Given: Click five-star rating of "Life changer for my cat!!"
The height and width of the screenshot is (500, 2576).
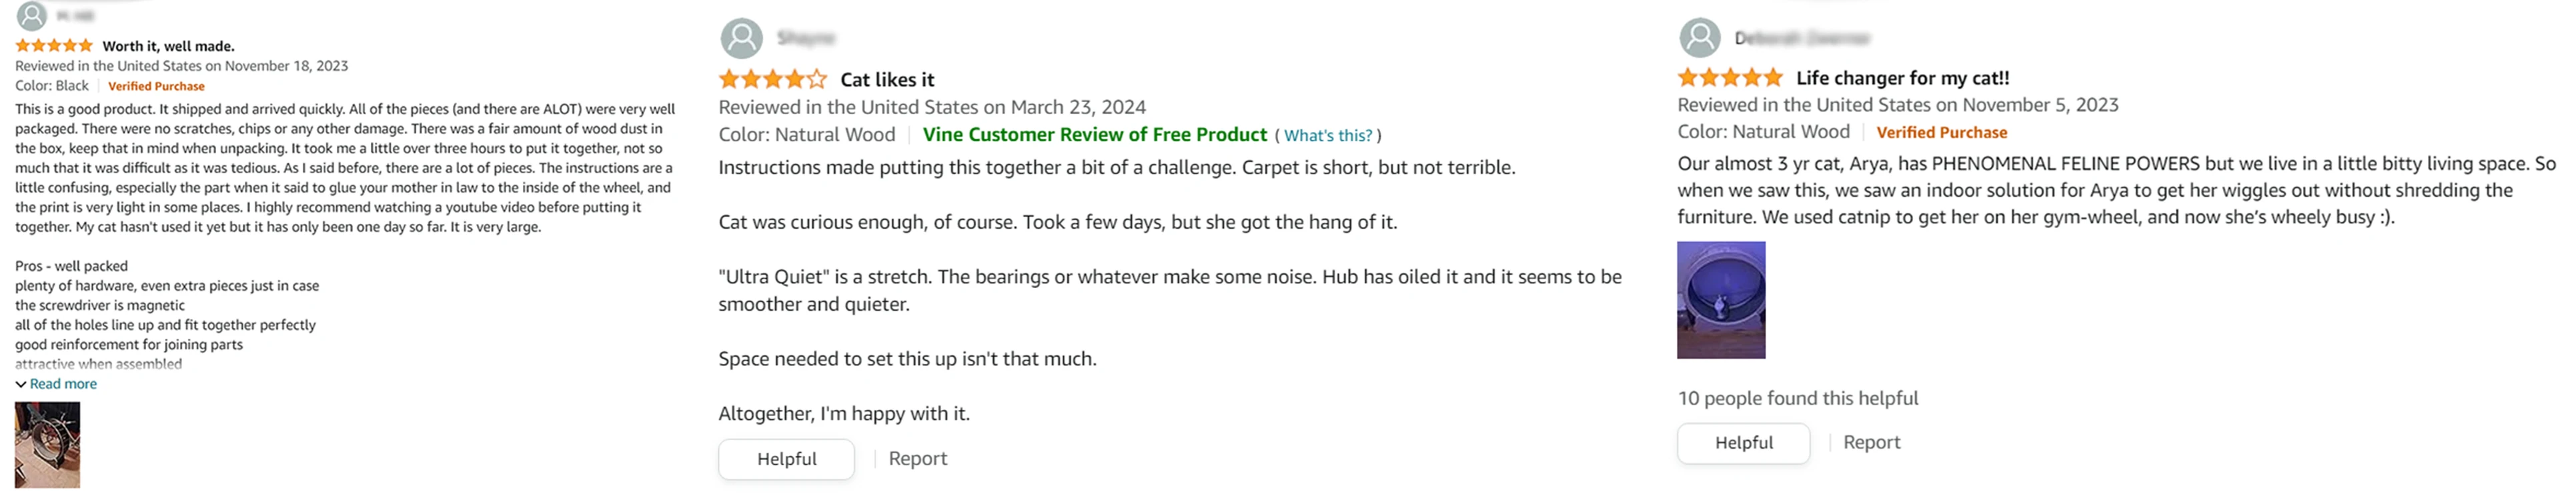Looking at the screenshot, I should (1730, 77).
